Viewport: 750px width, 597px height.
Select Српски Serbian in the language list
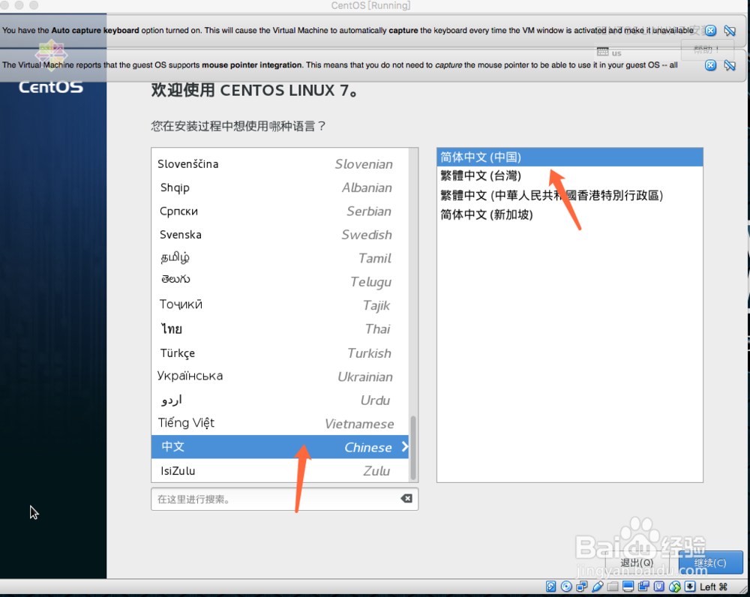pyautogui.click(x=280, y=211)
